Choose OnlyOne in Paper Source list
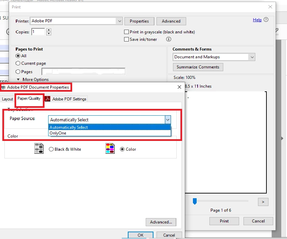This screenshot has height=239, width=287. 110,133
